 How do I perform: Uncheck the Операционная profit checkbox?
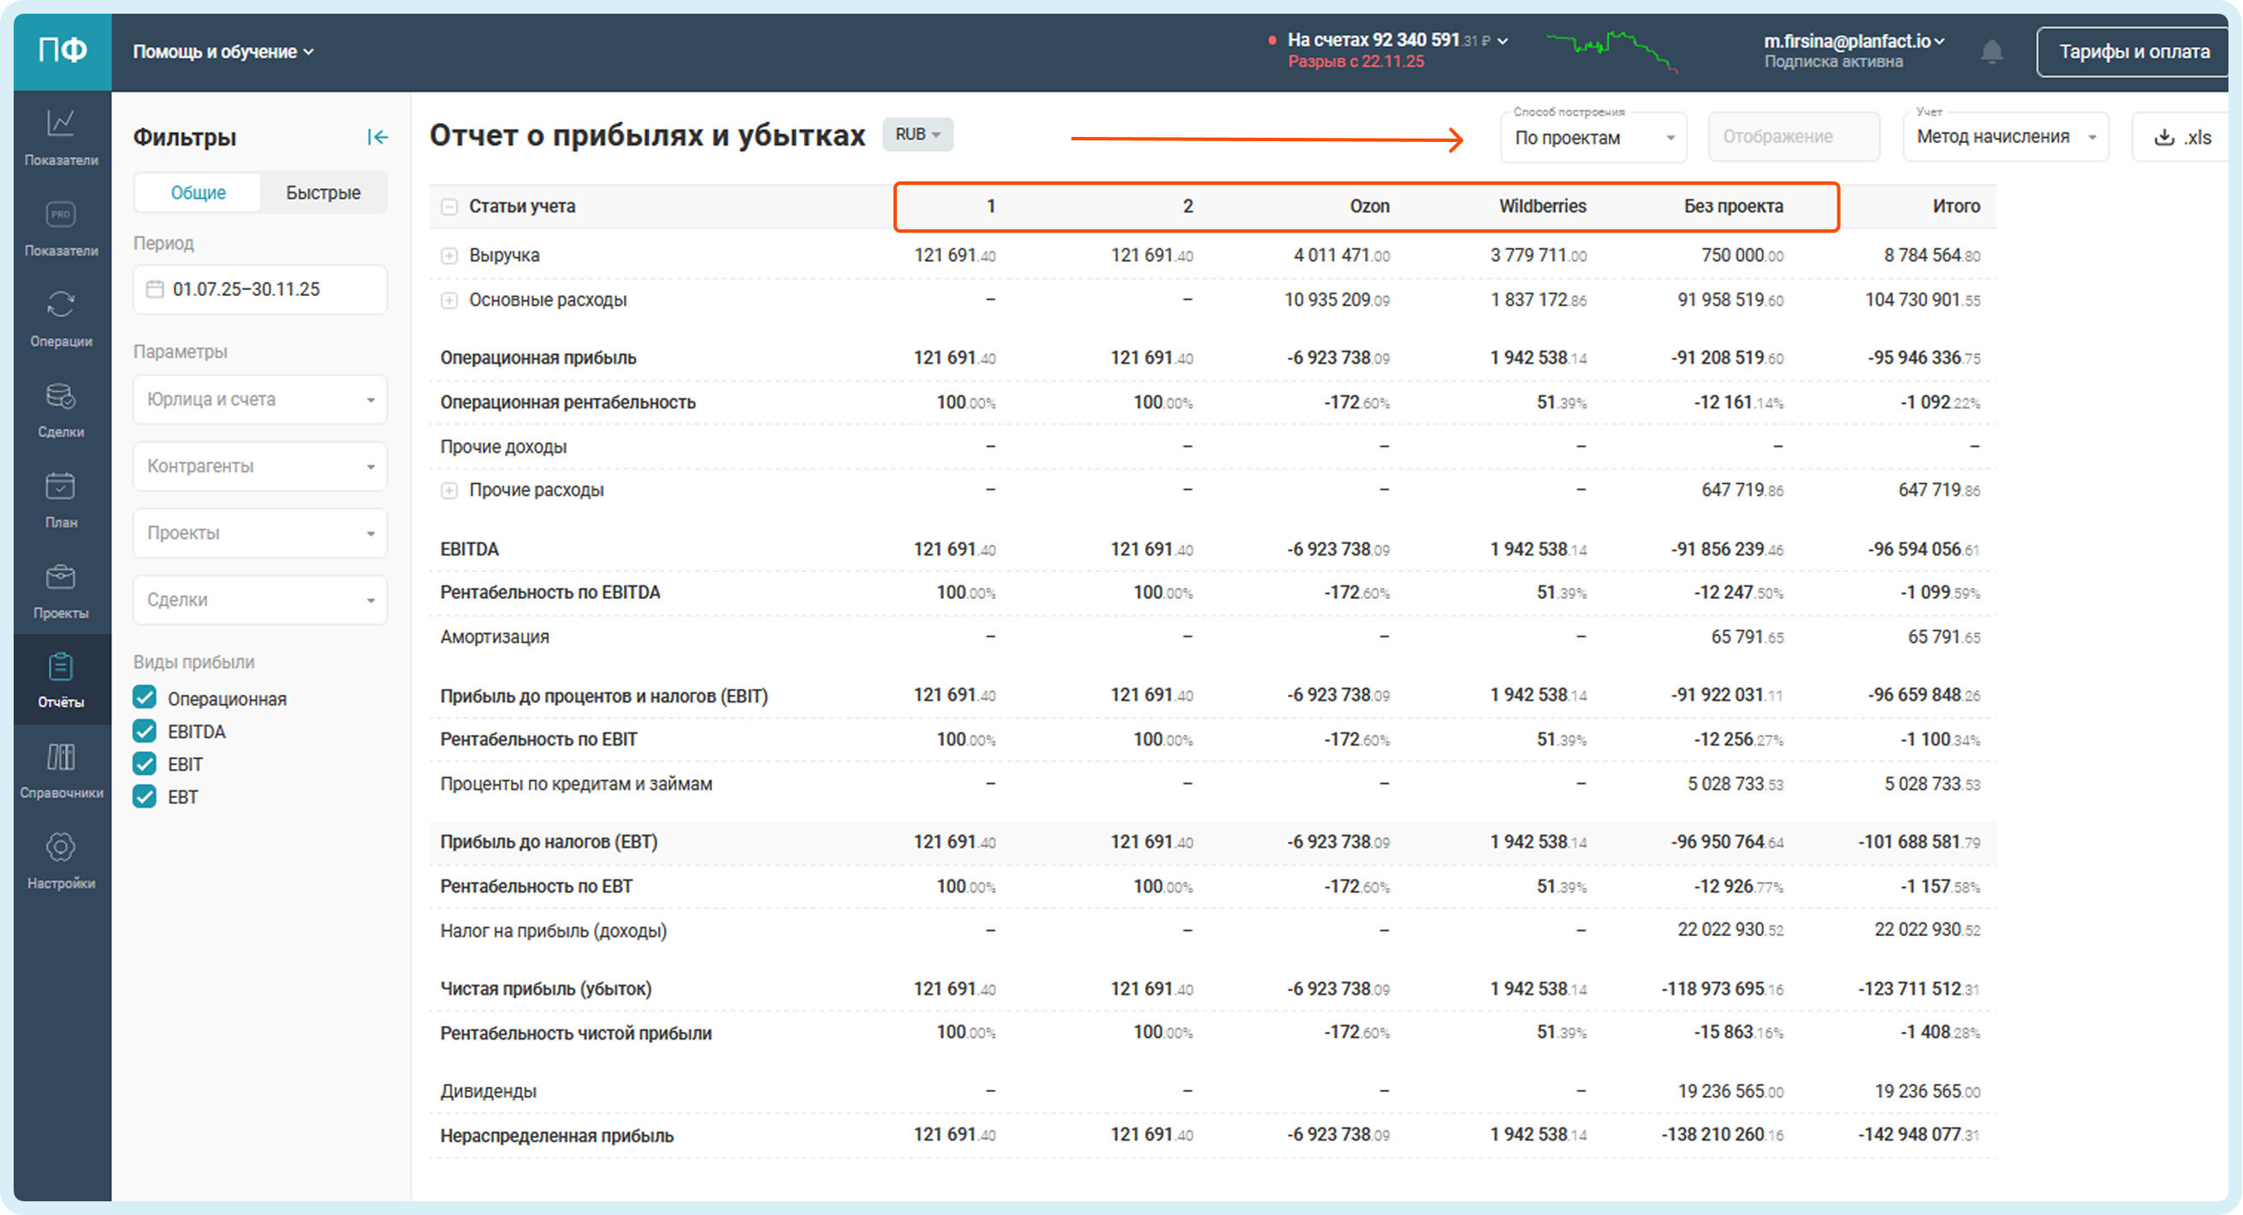pyautogui.click(x=145, y=698)
